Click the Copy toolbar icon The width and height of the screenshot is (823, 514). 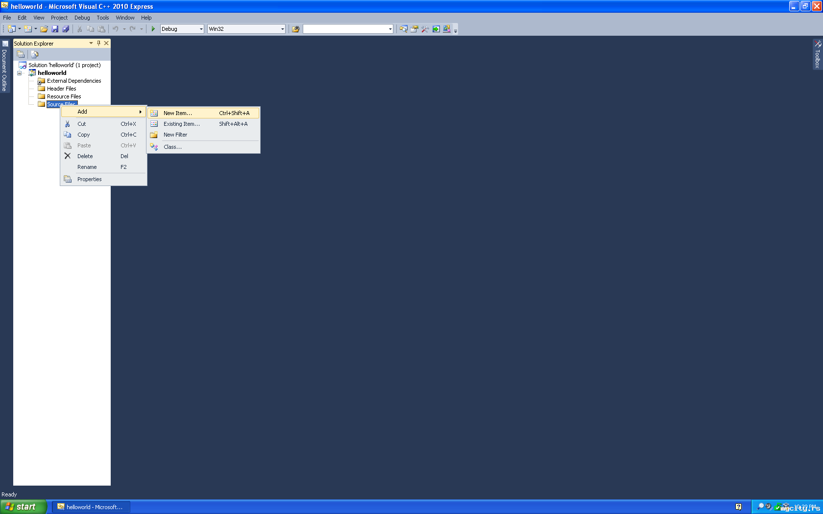[x=90, y=29]
